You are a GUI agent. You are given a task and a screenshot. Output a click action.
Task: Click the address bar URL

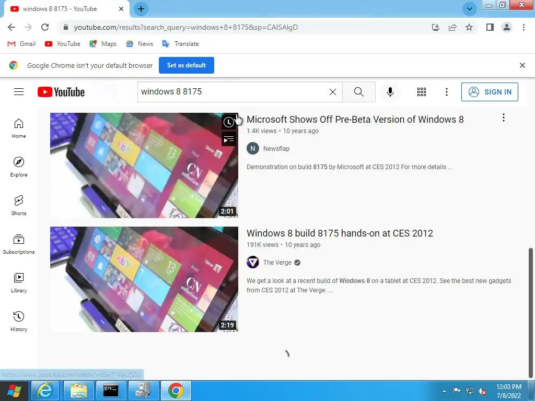[185, 27]
